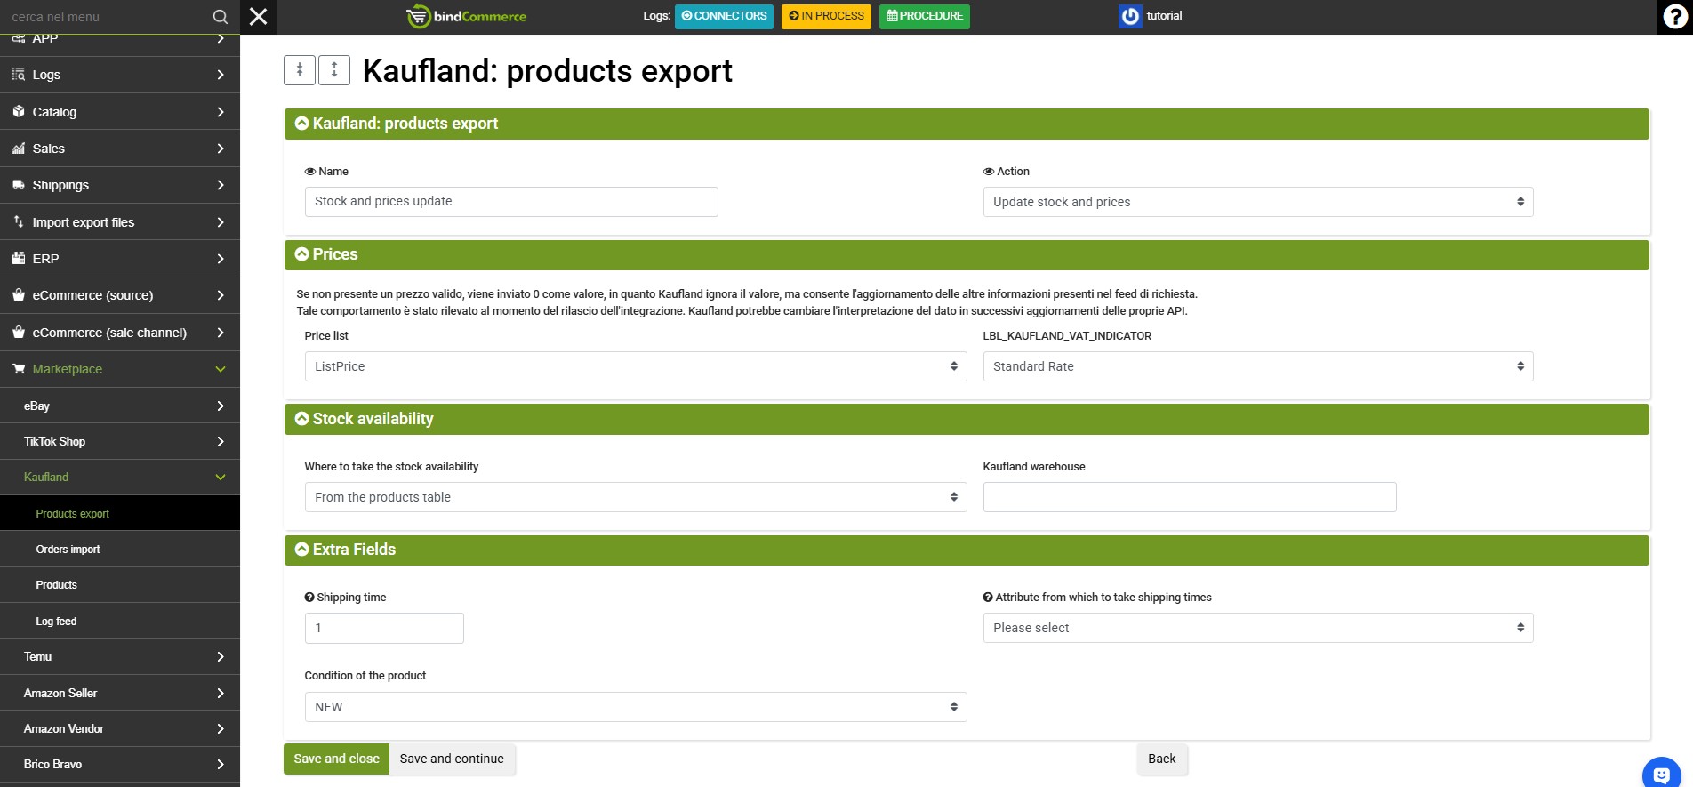Collapse the Kaufland: products export section

[967, 124]
